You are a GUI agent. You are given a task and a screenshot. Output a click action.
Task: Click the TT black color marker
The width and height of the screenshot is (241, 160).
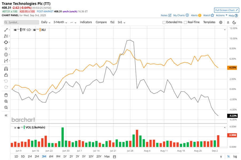click(21, 30)
